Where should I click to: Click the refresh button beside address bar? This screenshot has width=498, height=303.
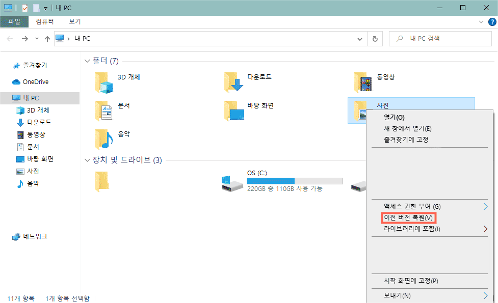tap(375, 39)
